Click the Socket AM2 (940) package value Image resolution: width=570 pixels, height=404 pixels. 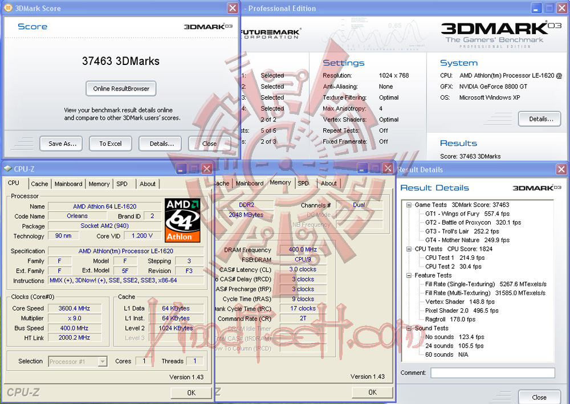(x=105, y=226)
